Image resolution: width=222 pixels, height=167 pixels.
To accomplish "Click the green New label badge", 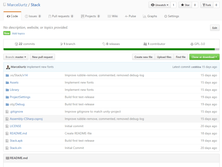I will [x=7, y=33].
